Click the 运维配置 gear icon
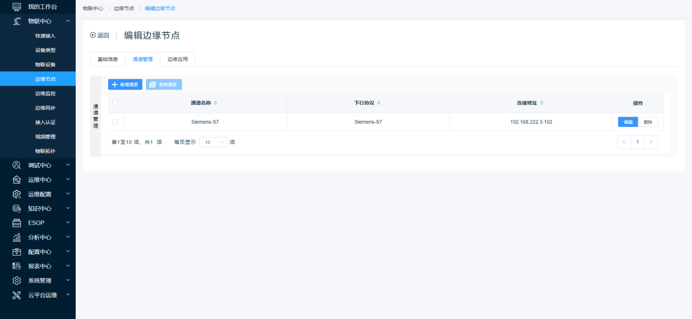The width and height of the screenshot is (692, 319). 17,194
